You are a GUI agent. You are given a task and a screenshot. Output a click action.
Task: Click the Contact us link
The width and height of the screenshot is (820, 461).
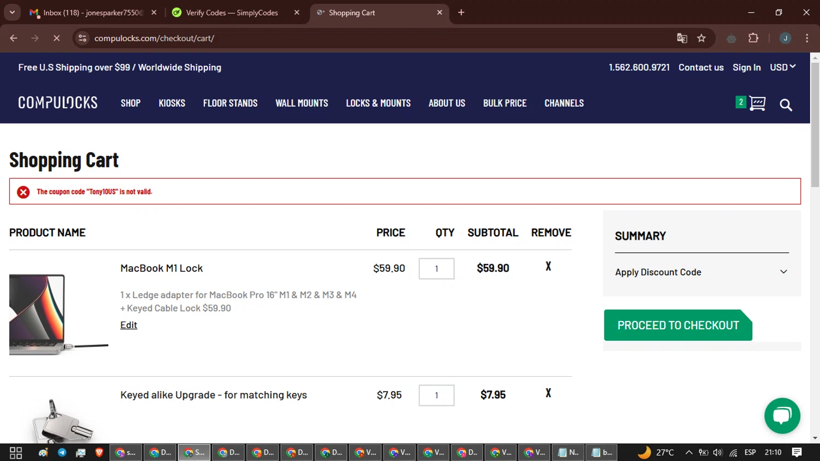point(701,67)
